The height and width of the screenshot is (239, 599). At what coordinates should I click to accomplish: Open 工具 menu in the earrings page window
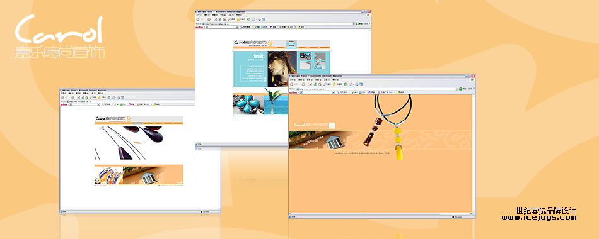pyautogui.click(x=93, y=93)
